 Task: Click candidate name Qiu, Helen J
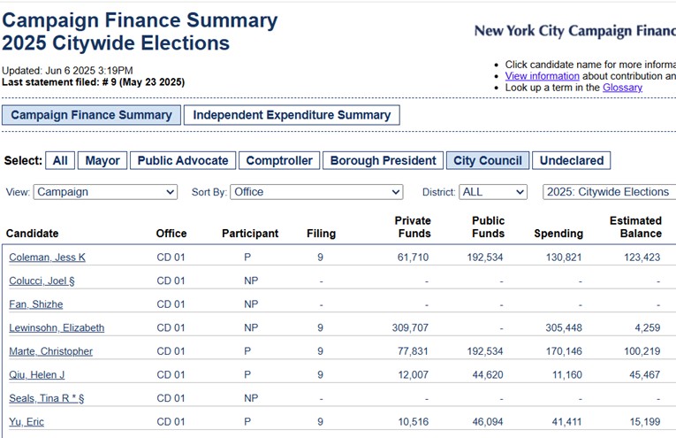click(x=36, y=374)
